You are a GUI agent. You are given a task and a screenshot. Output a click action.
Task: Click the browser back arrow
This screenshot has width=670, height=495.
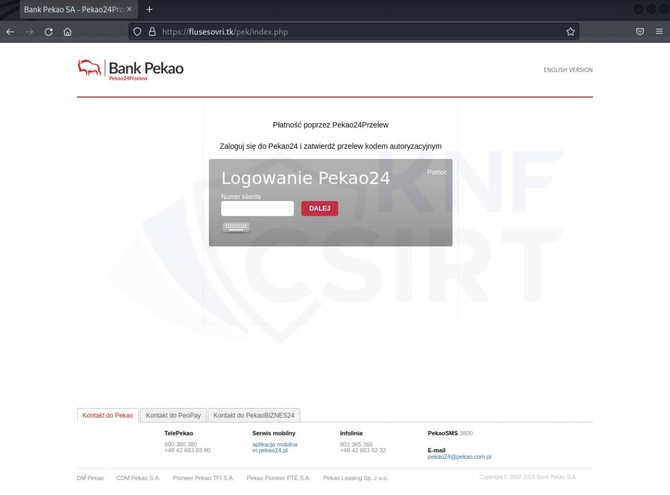[x=10, y=32]
